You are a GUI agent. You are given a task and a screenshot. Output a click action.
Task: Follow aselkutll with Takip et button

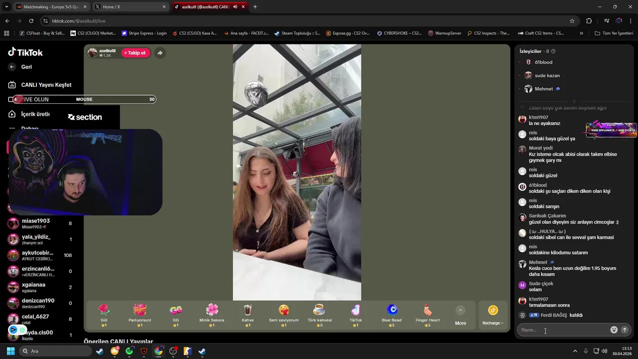(x=136, y=53)
